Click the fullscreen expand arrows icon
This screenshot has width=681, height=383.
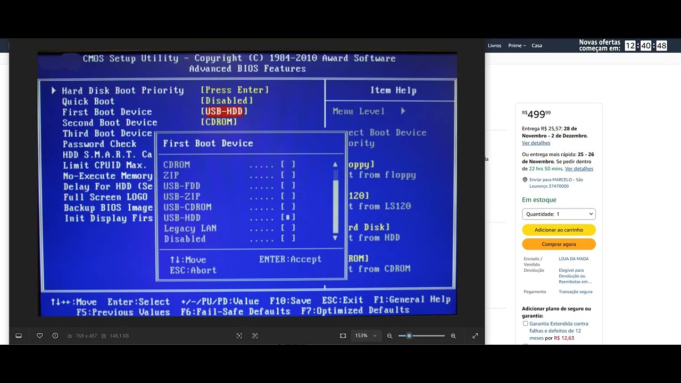coord(475,336)
